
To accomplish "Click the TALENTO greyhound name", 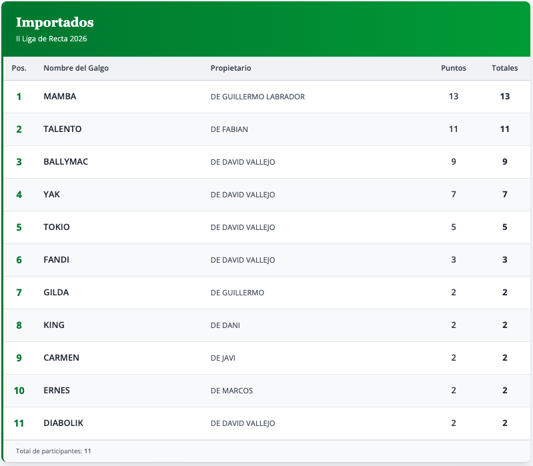I will click(63, 129).
